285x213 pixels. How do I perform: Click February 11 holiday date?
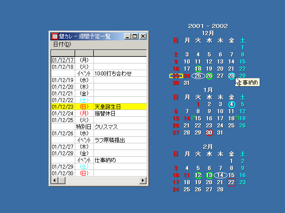[x=187, y=175]
